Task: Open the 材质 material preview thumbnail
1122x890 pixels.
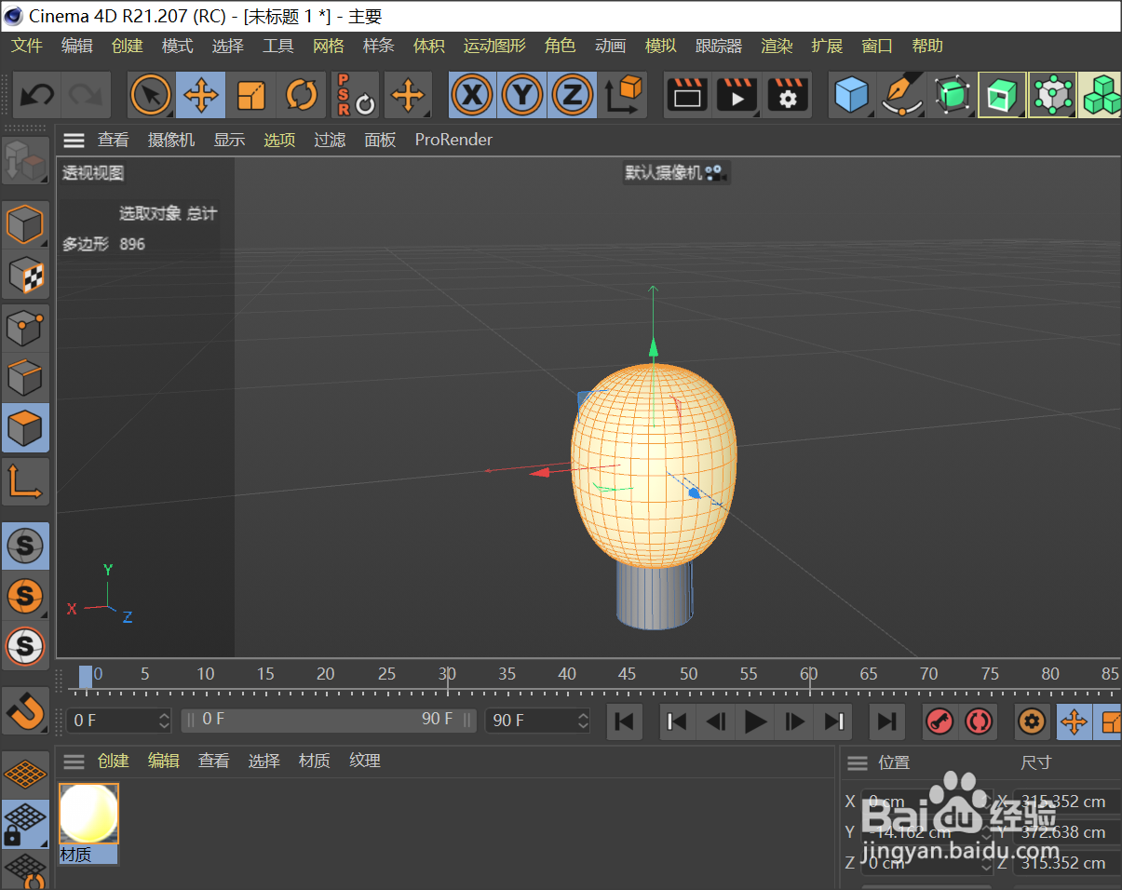Action: coord(88,813)
